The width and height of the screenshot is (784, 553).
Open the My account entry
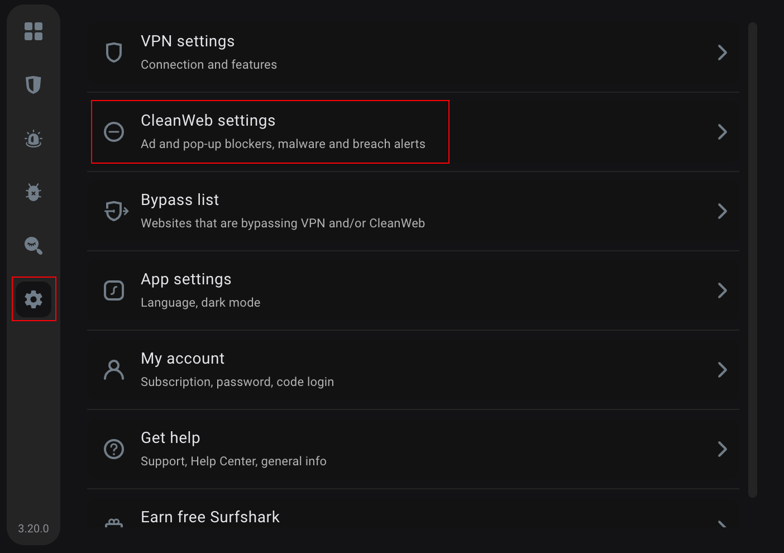[x=413, y=370]
